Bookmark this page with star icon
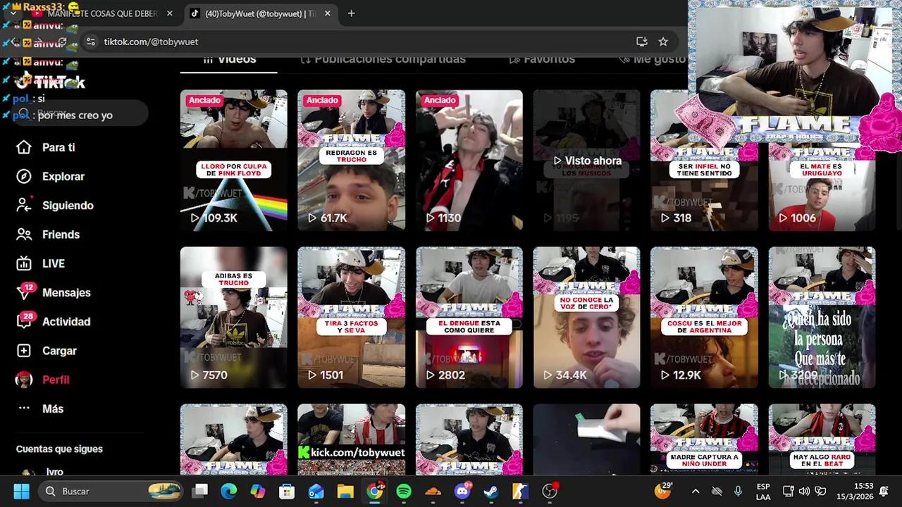This screenshot has width=902, height=507. [x=663, y=42]
